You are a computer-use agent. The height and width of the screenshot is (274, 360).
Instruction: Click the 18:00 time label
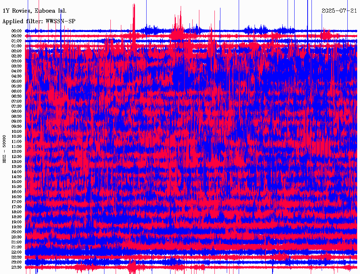point(17,212)
